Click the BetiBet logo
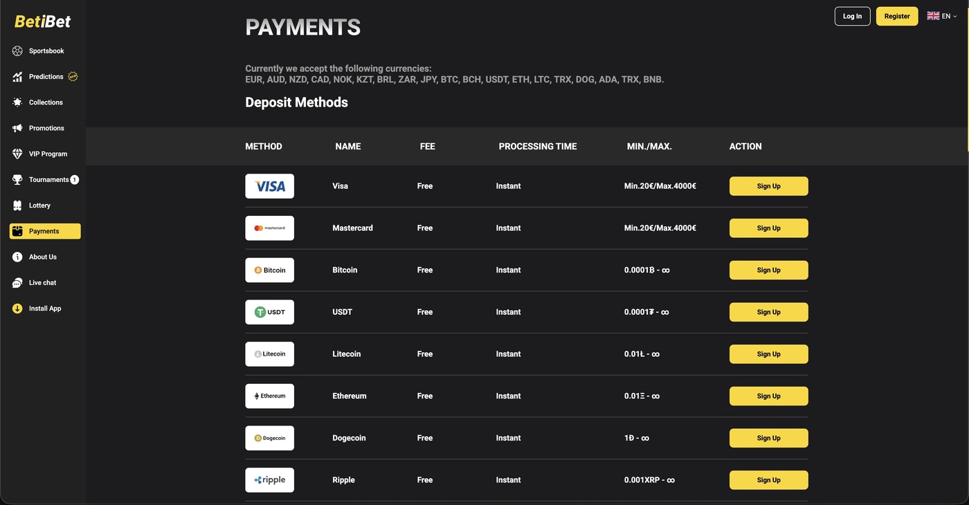Image resolution: width=969 pixels, height=505 pixels. tap(43, 21)
